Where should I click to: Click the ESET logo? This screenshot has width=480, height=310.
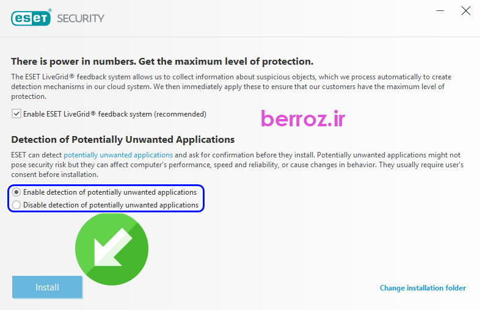point(31,18)
